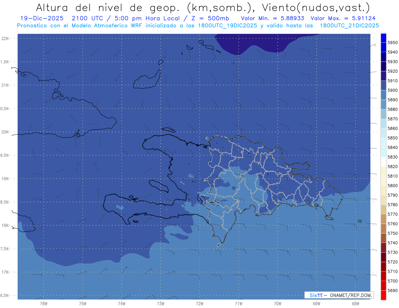The image size is (399, 308).
Task: Click the '5770' value on the color scale
Action: pyautogui.click(x=392, y=214)
